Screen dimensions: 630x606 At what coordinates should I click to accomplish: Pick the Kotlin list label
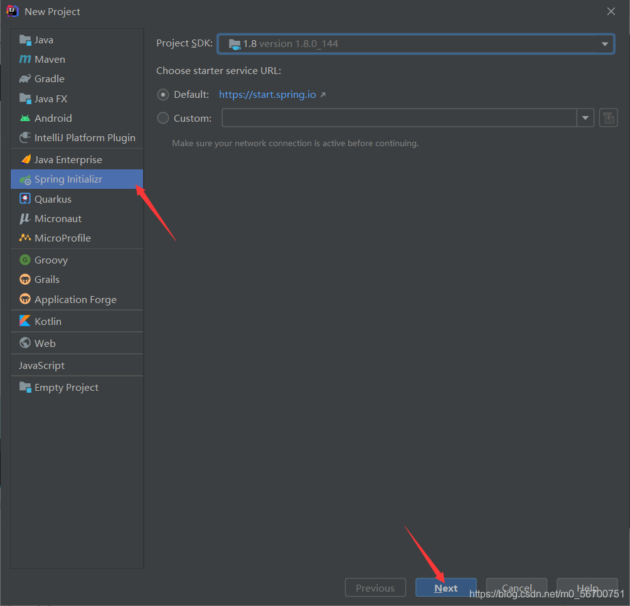pyautogui.click(x=48, y=321)
